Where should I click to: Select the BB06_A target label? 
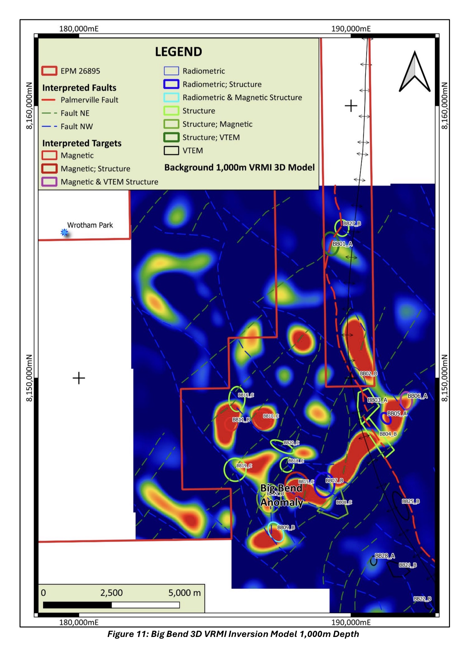pos(417,396)
